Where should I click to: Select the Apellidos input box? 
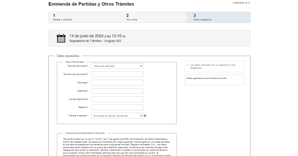tap(117, 91)
